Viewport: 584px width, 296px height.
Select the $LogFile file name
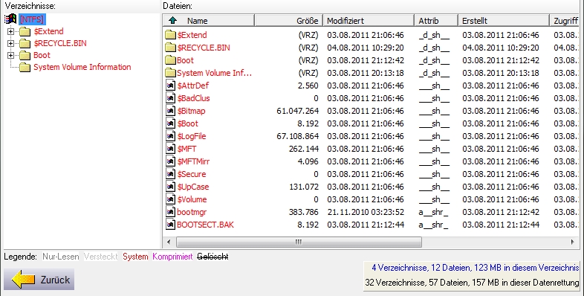192,136
